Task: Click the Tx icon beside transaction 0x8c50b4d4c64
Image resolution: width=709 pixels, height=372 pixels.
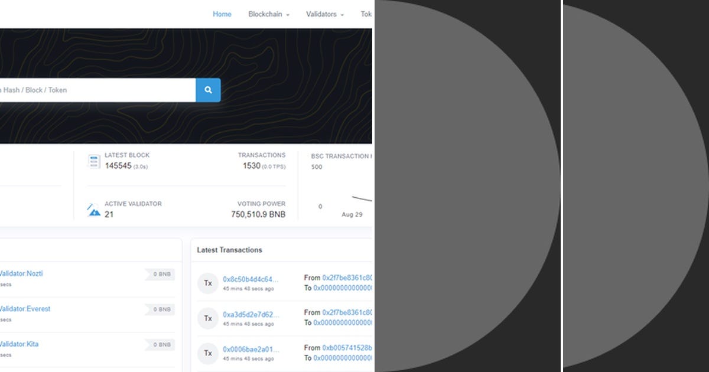Action: coord(208,283)
